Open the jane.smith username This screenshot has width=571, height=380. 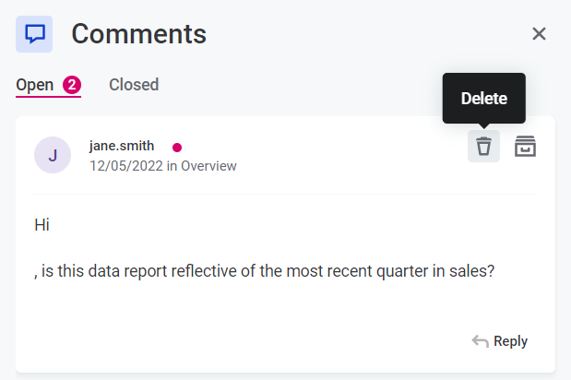122,146
